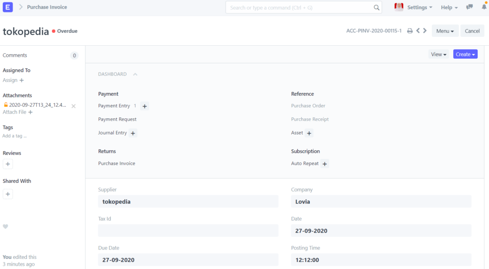Click the empty Tax Id field
Viewport: 489px width, 269px height.
point(188,231)
